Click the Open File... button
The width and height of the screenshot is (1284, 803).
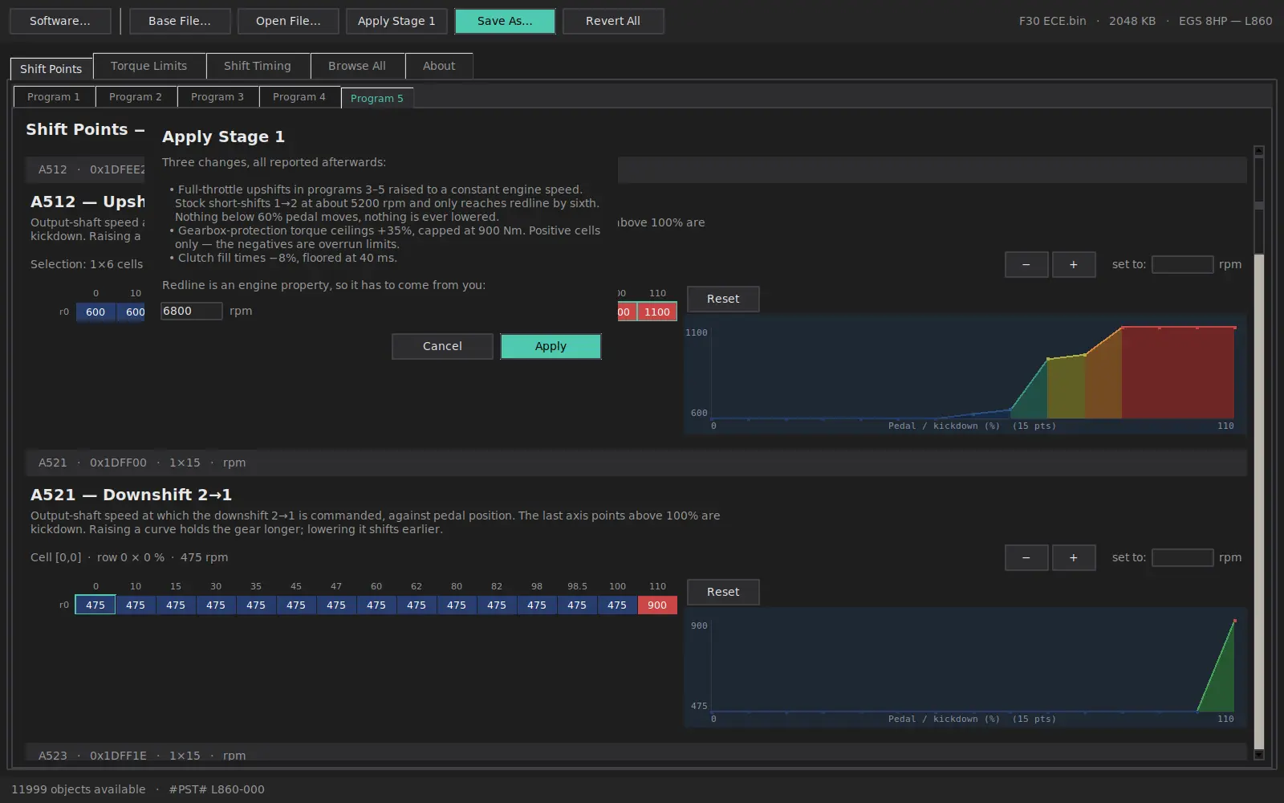pyautogui.click(x=288, y=21)
